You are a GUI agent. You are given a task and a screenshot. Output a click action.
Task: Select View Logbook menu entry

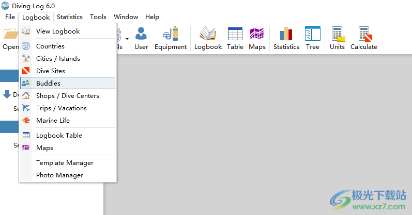pos(68,31)
